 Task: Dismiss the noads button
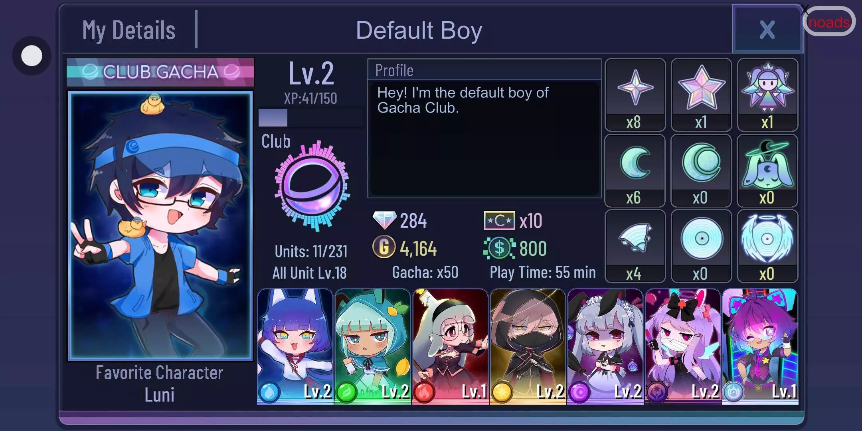[829, 22]
